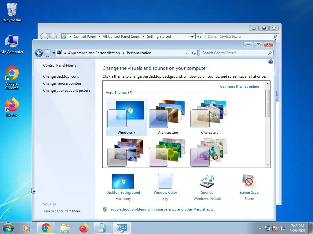313x234 pixels.
Task: Select the green abstract nature theme thumbnail
Action: [167, 152]
